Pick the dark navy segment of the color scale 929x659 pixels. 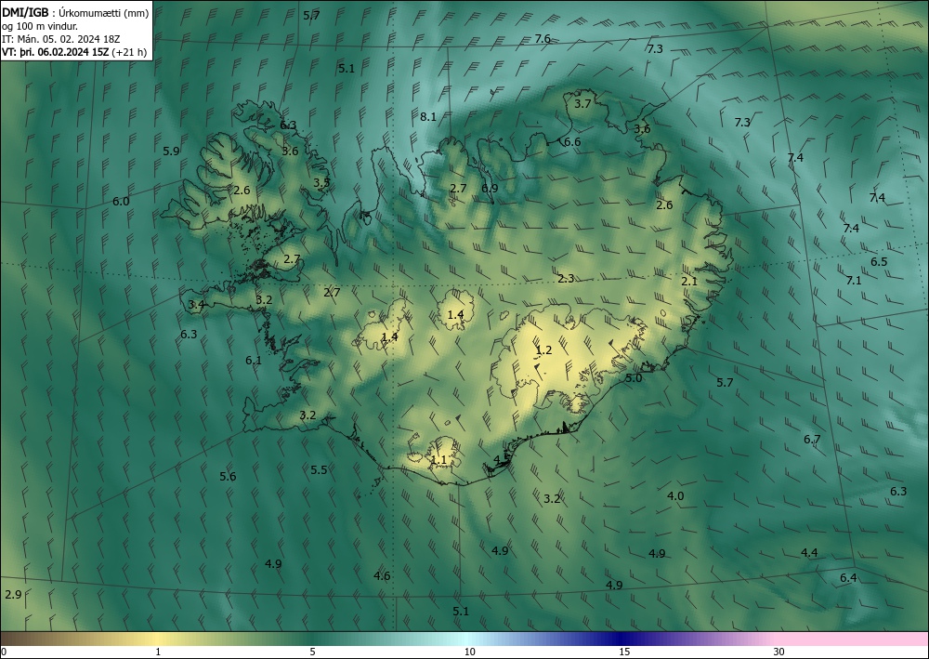point(622,639)
